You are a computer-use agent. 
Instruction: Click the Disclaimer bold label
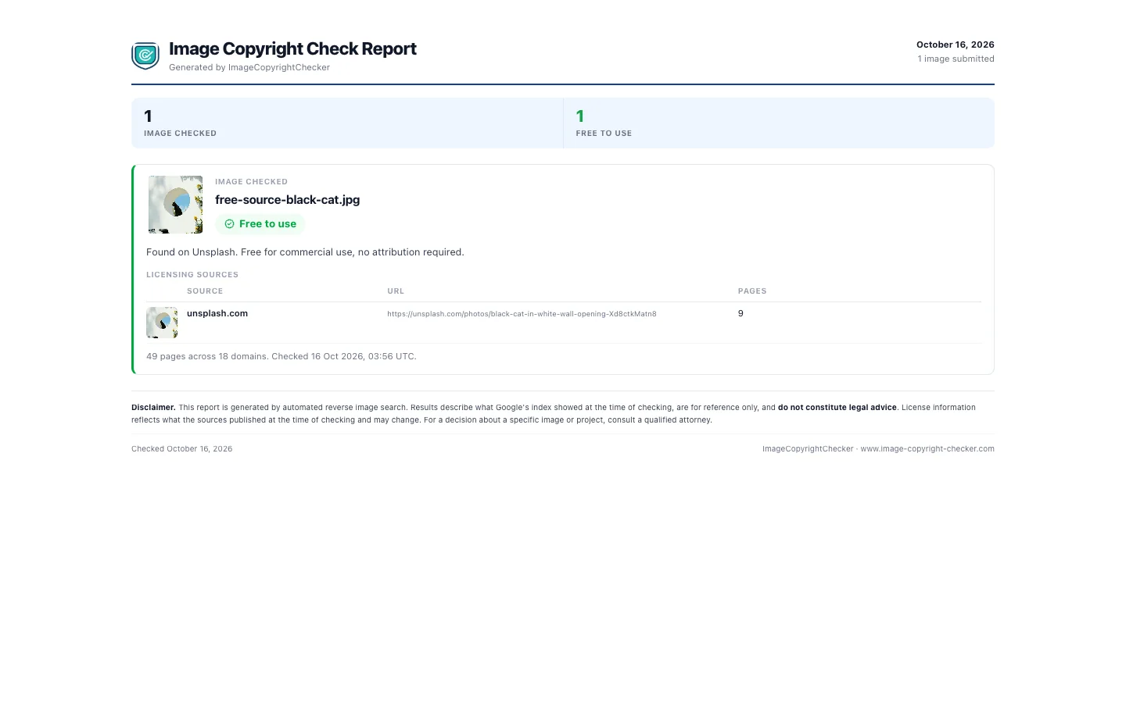[x=153, y=408]
